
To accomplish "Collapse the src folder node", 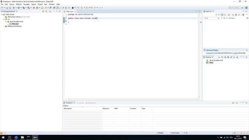I will coord(4,19).
